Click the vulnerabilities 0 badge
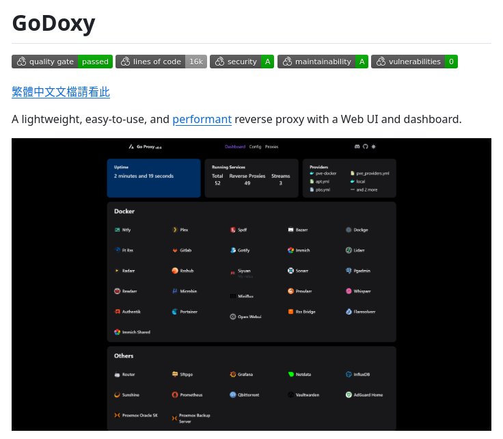Viewport: 503px width, 439px height. (414, 62)
